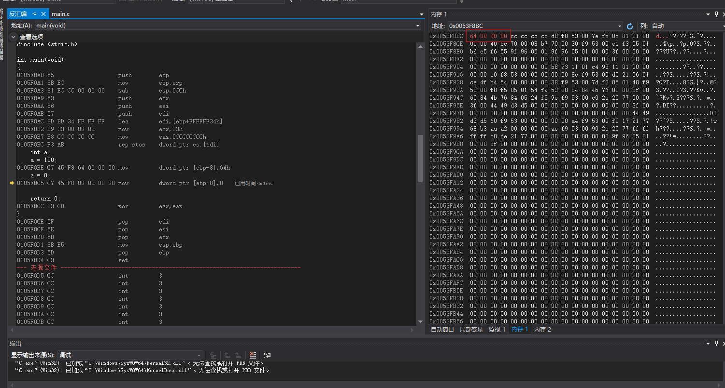725x388 pixels.
Task: Open the memory address history dropdown
Action: coord(620,26)
